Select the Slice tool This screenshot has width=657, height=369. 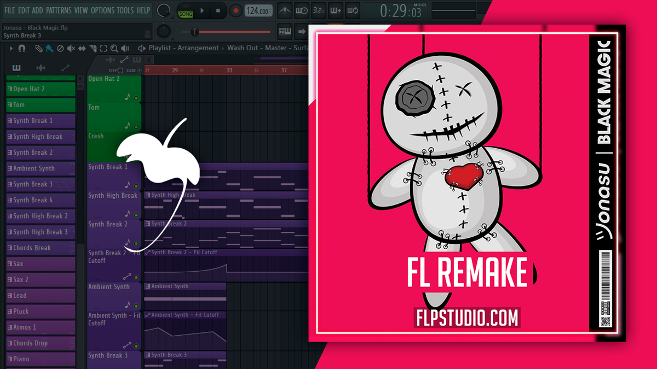[93, 48]
